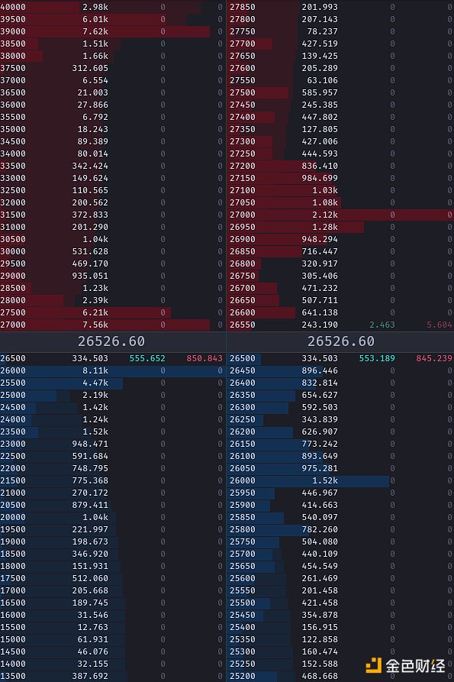The image size is (454, 682).
Task: Click the 26450 bid price in the right panel
Action: point(243,370)
